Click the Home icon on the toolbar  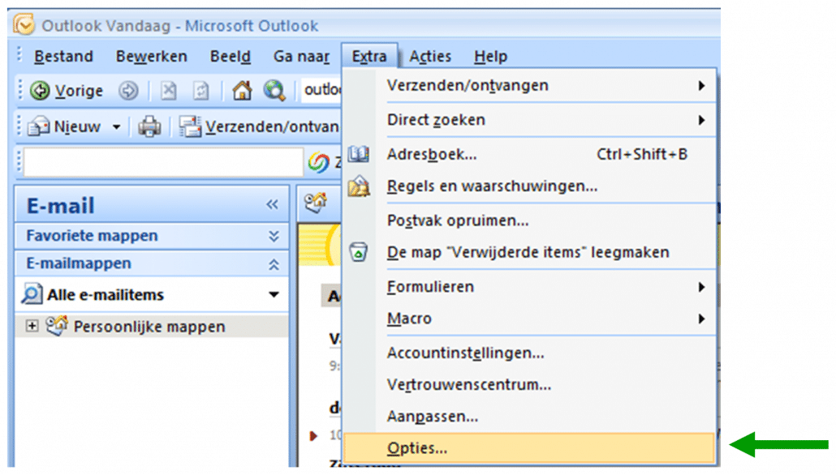click(x=243, y=90)
